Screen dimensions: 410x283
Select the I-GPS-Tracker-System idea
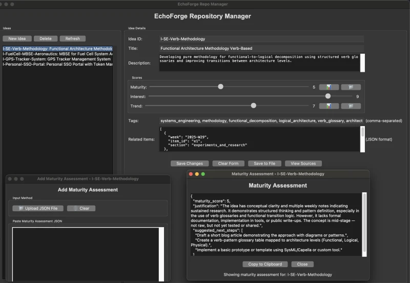(x=57, y=59)
